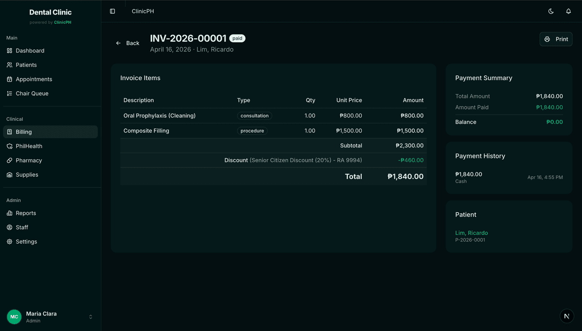Viewport: 582px width, 331px height.
Task: Click the Dashboard icon in sidebar
Action: click(10, 50)
